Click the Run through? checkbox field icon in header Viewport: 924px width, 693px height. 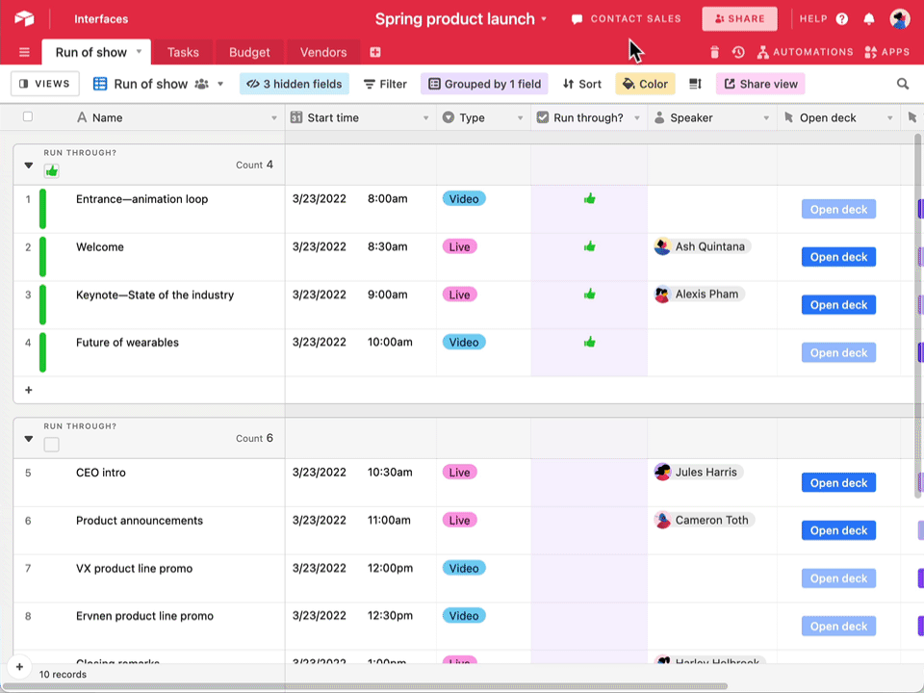[543, 117]
